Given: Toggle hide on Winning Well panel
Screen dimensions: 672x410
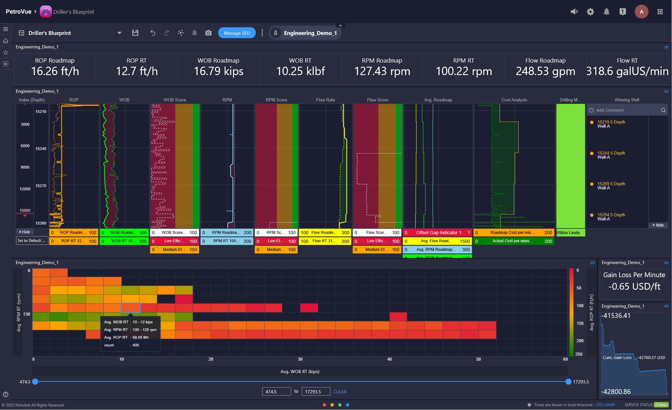Looking at the screenshot, I should 658,225.
